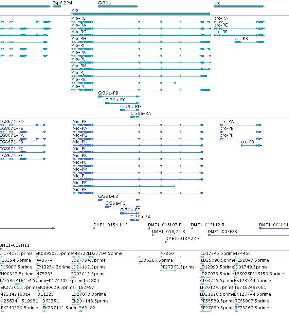Select the LD36386.5prime EST label
The height and width of the screenshot is (313, 289).
point(156,260)
